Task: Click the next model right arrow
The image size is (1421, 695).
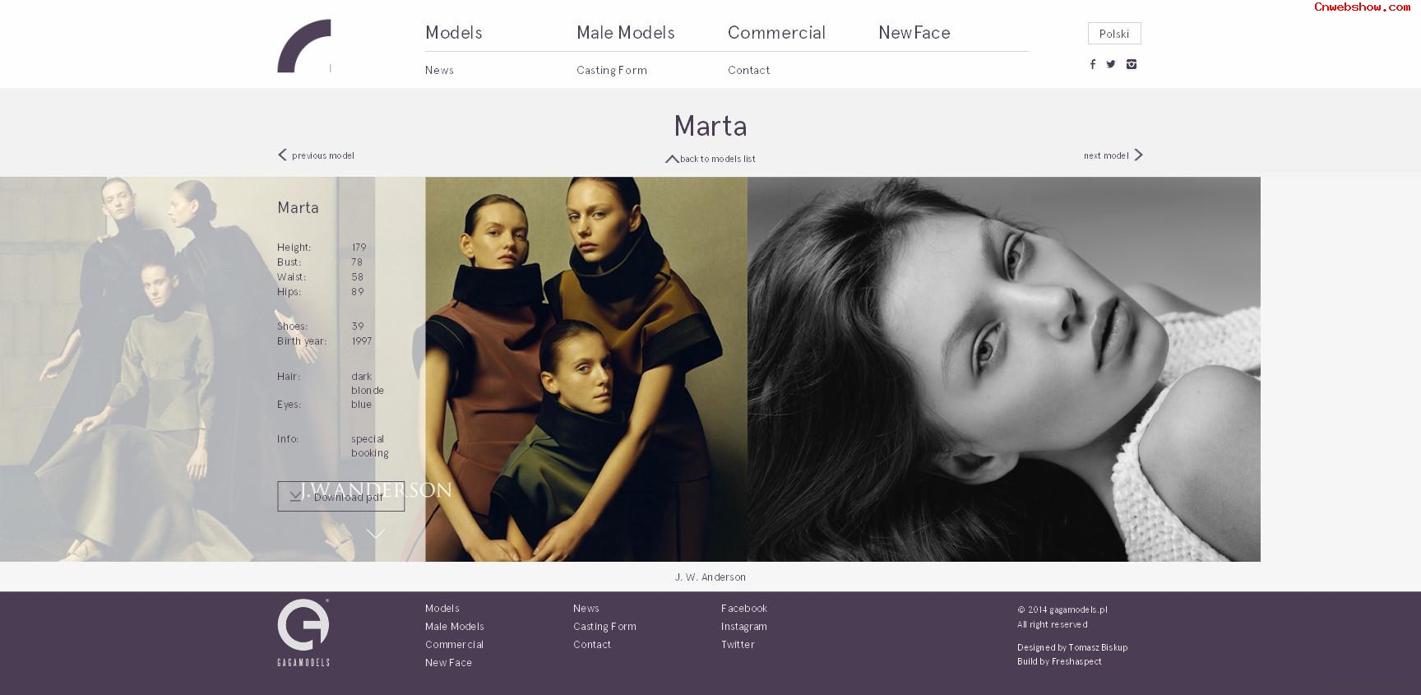Action: point(1139,155)
